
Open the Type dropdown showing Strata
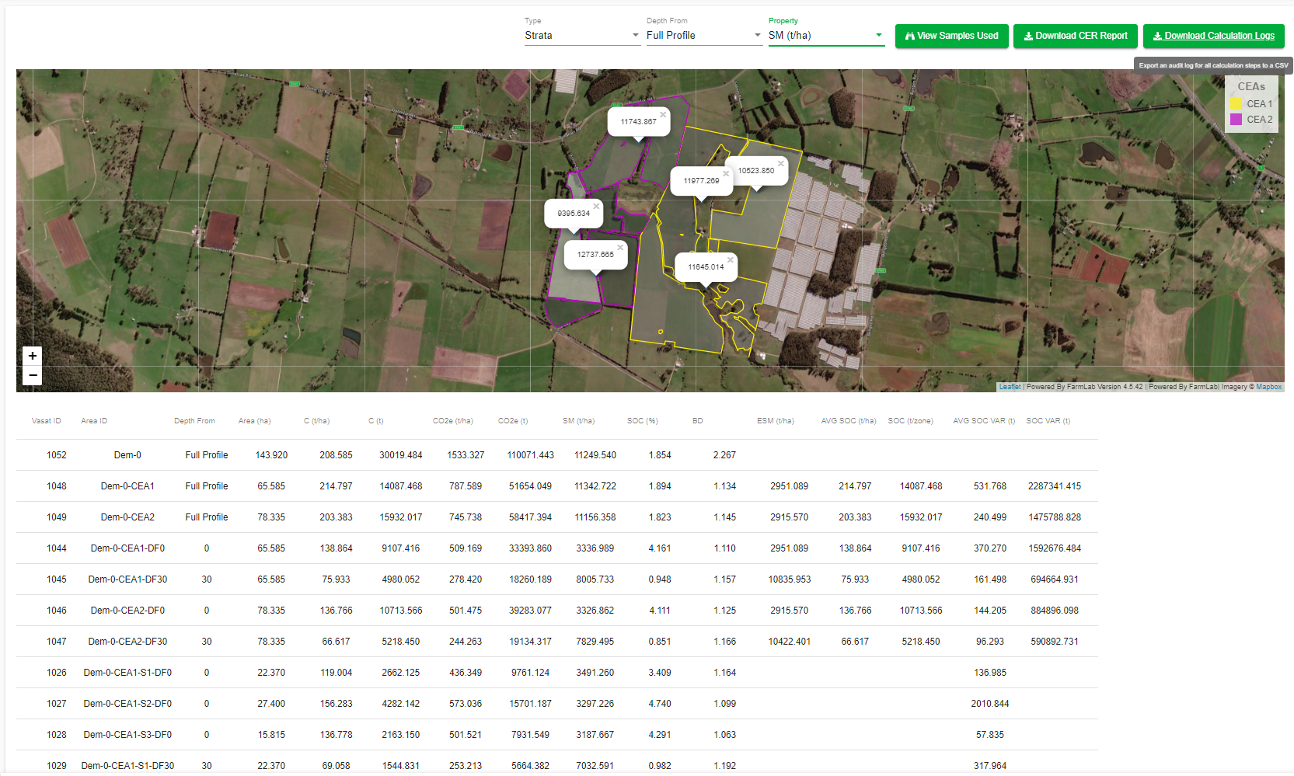point(581,36)
